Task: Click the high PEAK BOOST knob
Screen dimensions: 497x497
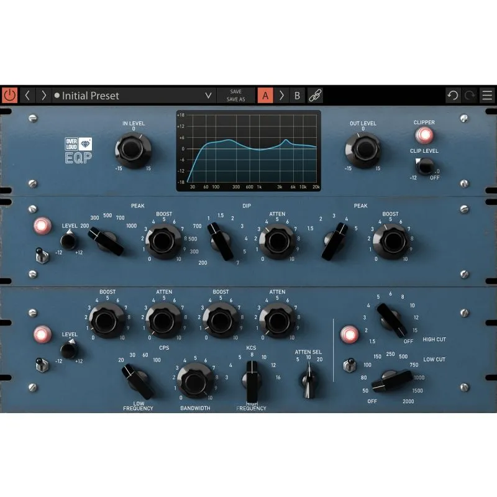Action: point(391,242)
